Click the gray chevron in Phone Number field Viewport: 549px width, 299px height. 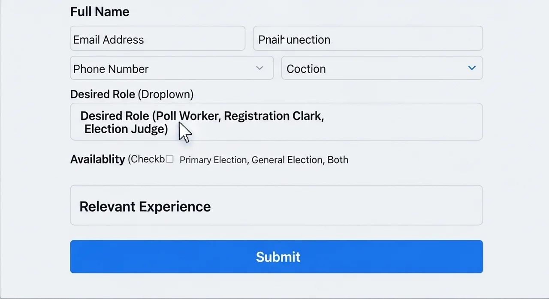(x=259, y=68)
